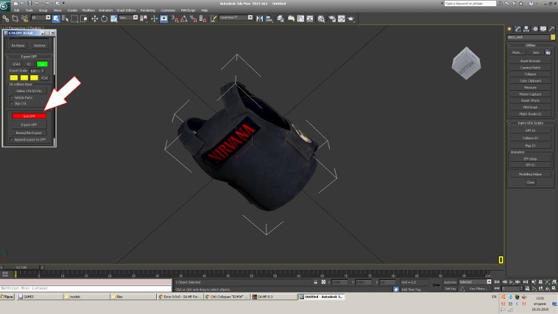This screenshot has width=558, height=314.
Task: Click the Asset Browser utility button
Action: click(x=530, y=61)
